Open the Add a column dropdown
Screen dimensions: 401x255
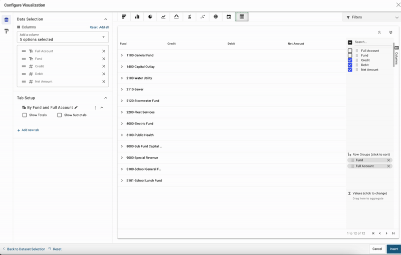[63, 37]
